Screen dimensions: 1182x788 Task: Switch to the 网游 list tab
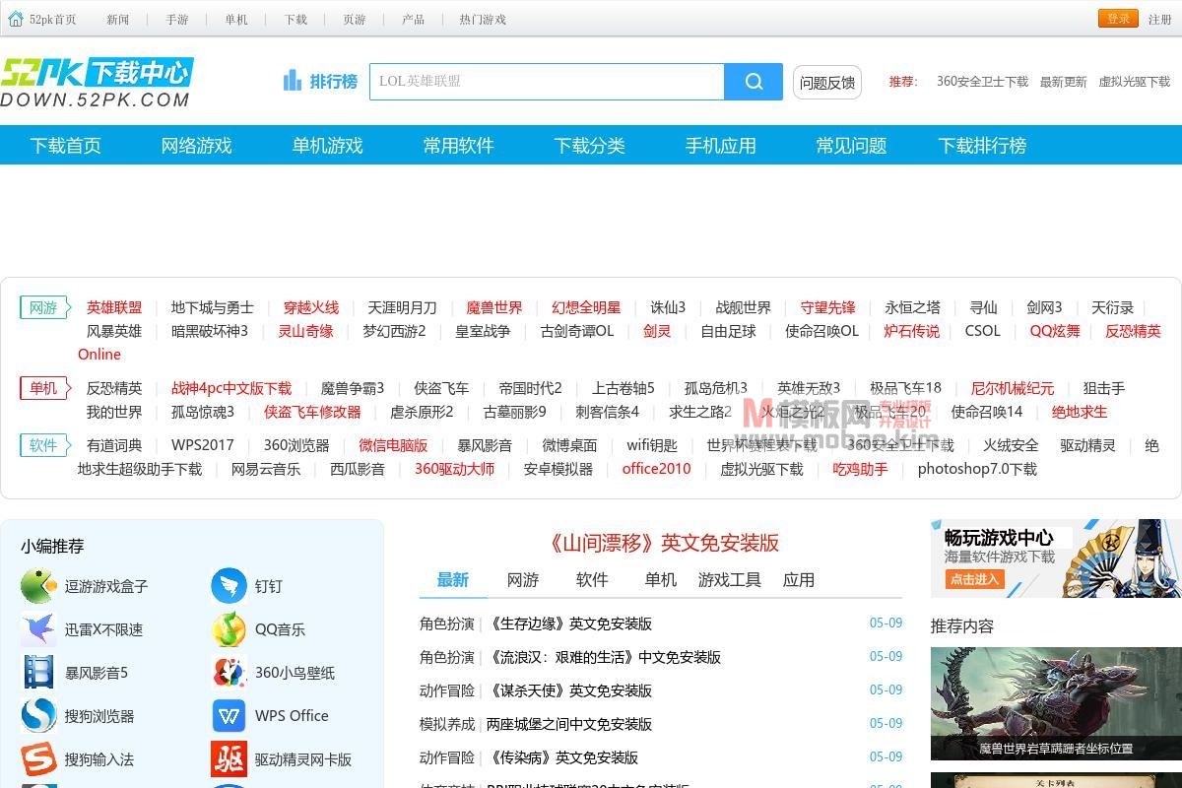coord(523,580)
